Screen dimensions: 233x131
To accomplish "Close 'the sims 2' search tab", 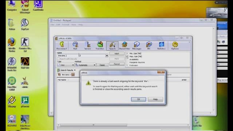I will coord(73,75).
